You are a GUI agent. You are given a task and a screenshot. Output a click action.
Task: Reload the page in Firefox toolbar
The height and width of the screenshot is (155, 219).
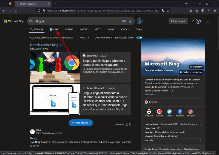point(16,11)
